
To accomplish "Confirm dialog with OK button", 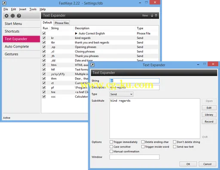I will pyautogui.click(x=188, y=164).
